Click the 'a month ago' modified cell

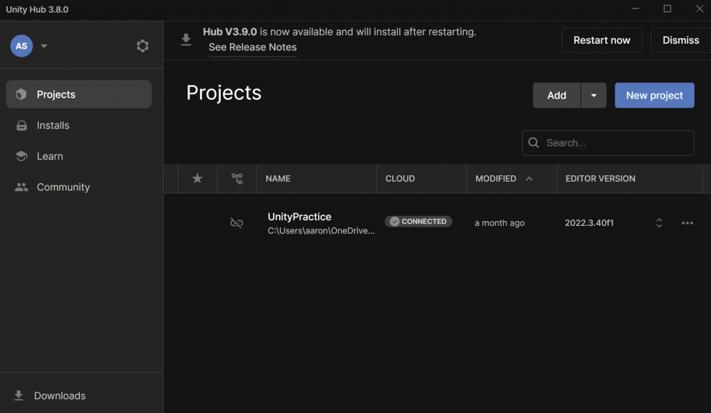click(x=499, y=223)
